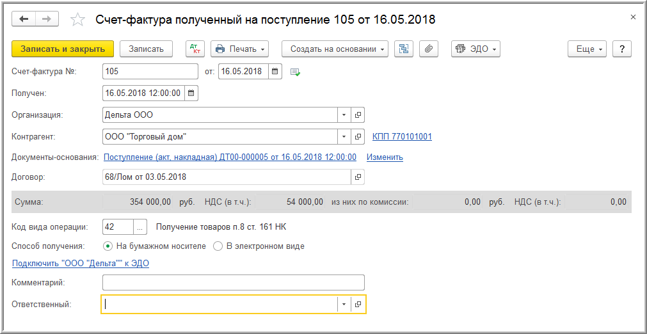This screenshot has width=647, height=334.
Task: Click the back navigation arrow
Action: pos(24,19)
